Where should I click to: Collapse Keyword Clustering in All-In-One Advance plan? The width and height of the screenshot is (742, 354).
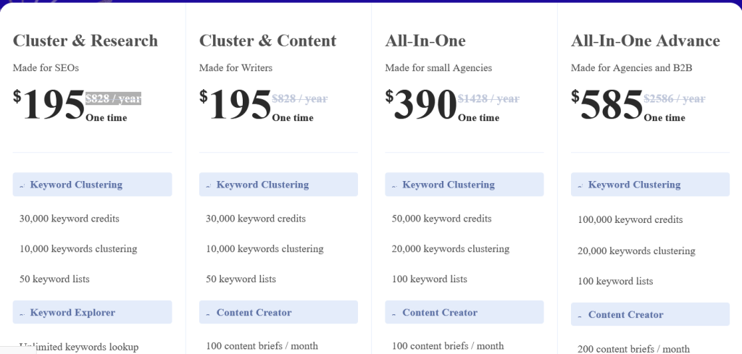[x=650, y=185]
